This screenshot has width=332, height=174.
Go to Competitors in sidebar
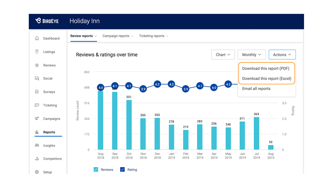click(52, 159)
